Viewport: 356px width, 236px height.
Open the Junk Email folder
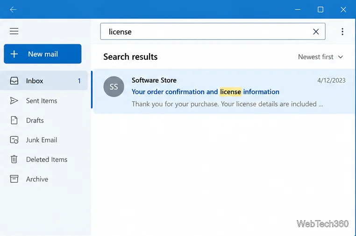[x=44, y=140]
